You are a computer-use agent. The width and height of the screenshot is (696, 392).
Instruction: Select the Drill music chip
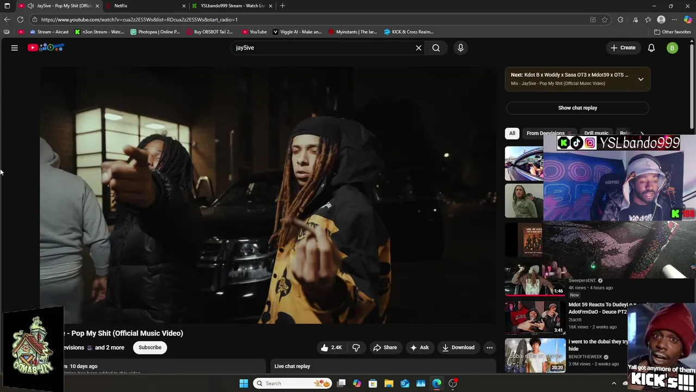(x=596, y=133)
